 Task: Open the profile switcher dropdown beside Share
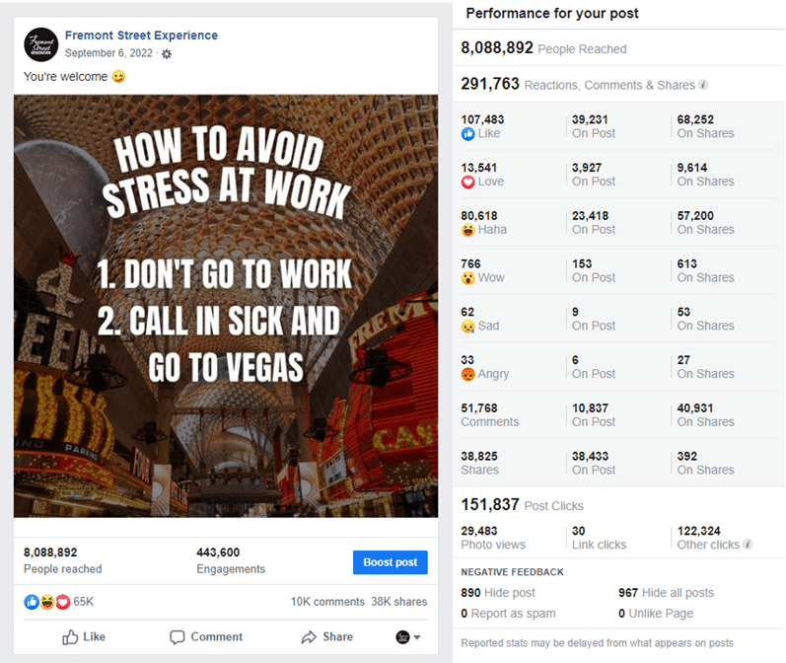pos(408,637)
